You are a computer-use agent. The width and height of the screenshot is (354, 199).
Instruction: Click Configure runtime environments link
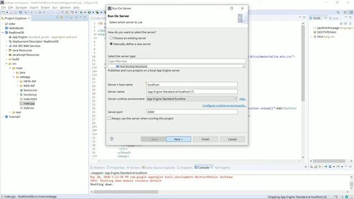click(x=224, y=106)
